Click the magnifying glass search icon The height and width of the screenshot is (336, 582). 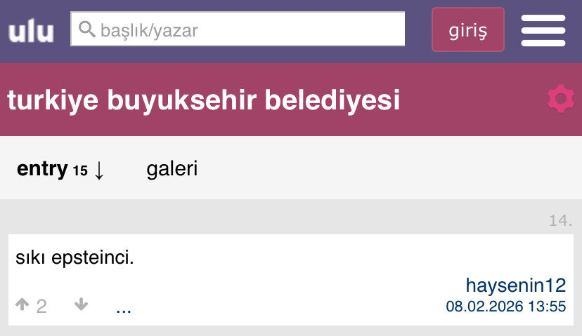[x=87, y=29]
